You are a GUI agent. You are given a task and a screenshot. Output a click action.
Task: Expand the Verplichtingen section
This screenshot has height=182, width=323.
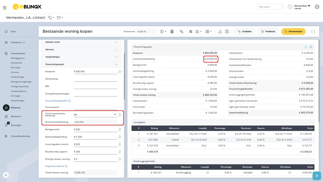click(81, 57)
